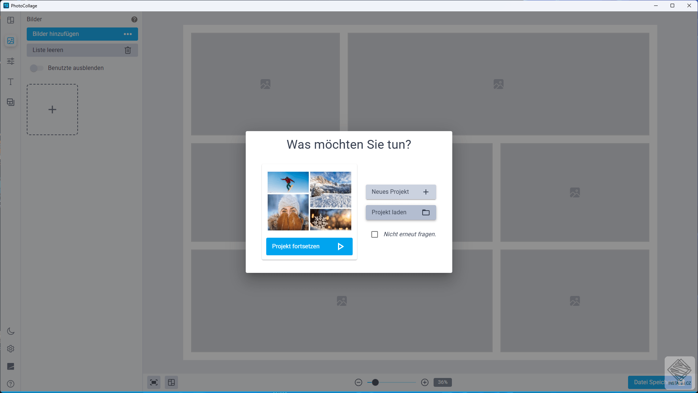This screenshot has height=393, width=698.
Task: Click the dashed add-image plus box
Action: tap(52, 110)
